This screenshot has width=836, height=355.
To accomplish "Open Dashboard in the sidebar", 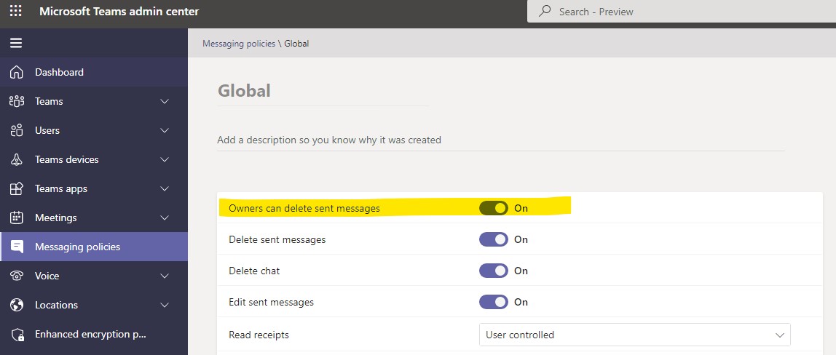I will click(x=94, y=72).
